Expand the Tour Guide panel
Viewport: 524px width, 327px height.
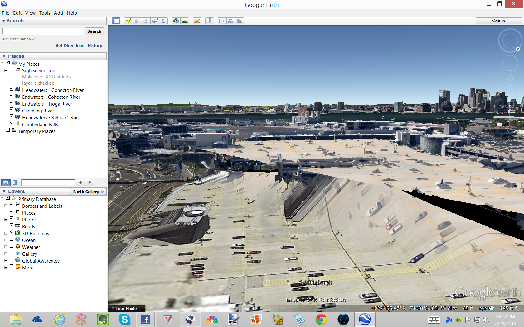pyautogui.click(x=127, y=308)
